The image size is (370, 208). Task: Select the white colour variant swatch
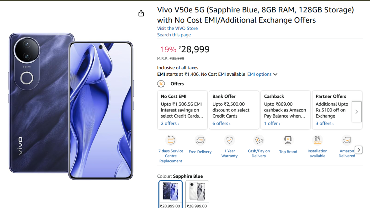pyautogui.click(x=197, y=192)
